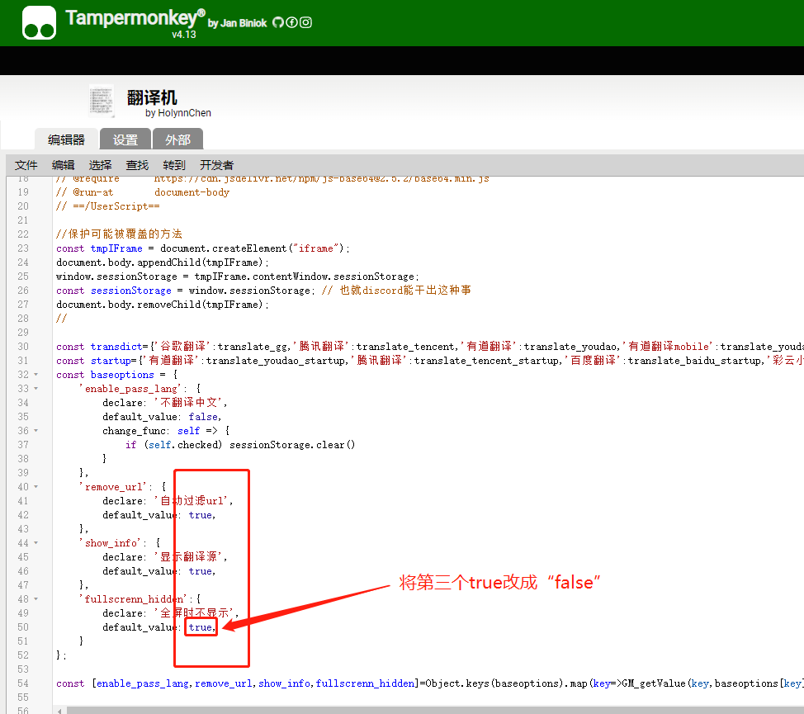Click the 翻译机 script title
The image size is (804, 714).
click(152, 97)
